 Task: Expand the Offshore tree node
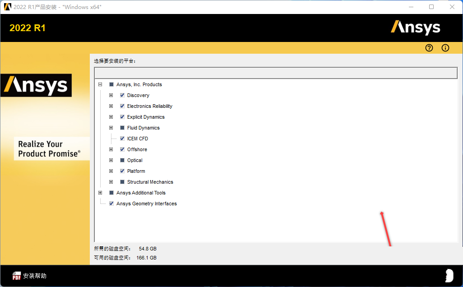111,149
